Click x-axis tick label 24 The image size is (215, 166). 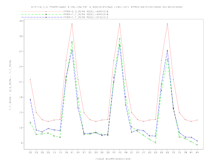point(78,152)
